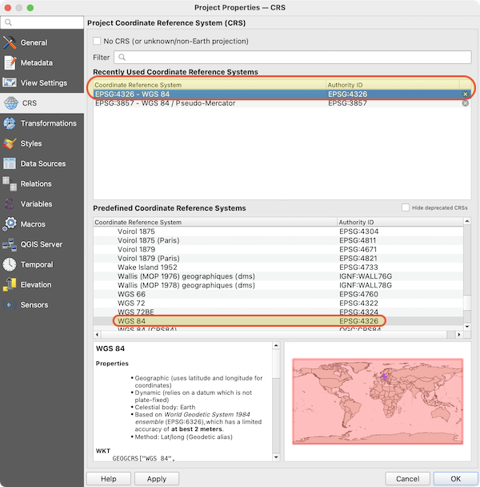
Task: Select Wallis (MOP 1978) geographiques row
Action: point(278,285)
